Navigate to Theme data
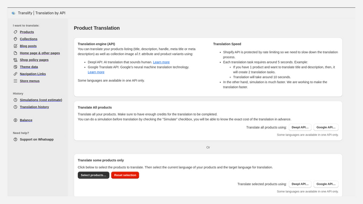 point(29,67)
